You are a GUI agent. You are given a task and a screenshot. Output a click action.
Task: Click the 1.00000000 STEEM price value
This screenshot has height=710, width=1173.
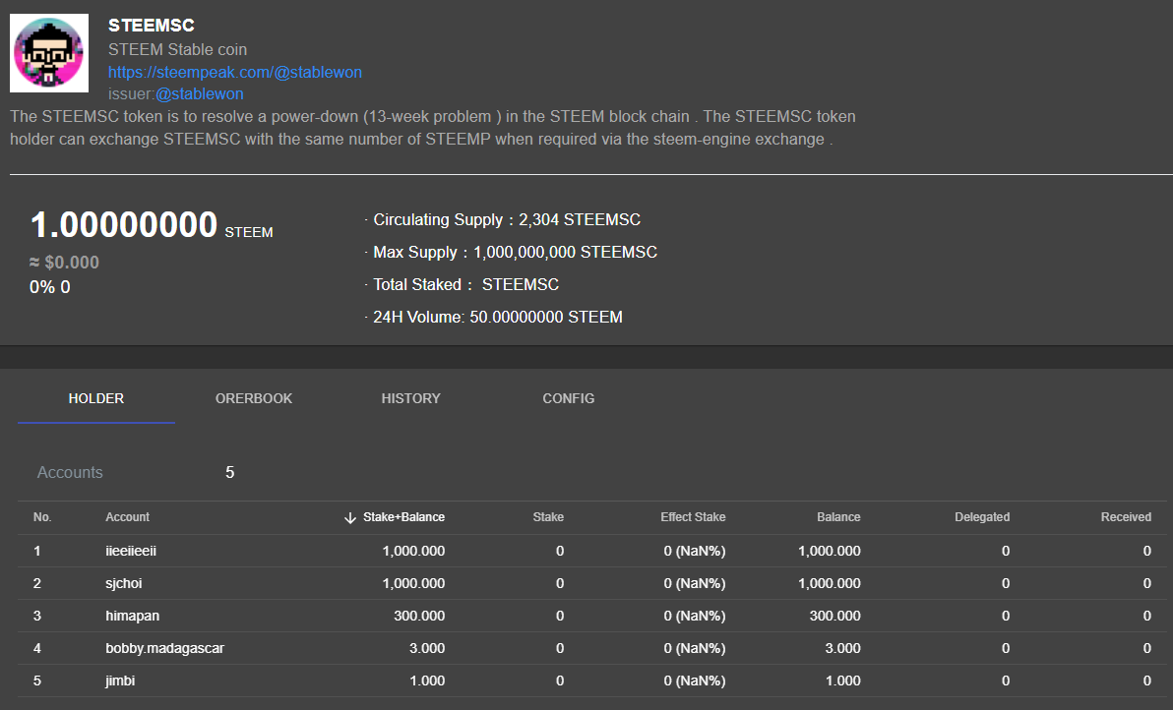pos(152,225)
